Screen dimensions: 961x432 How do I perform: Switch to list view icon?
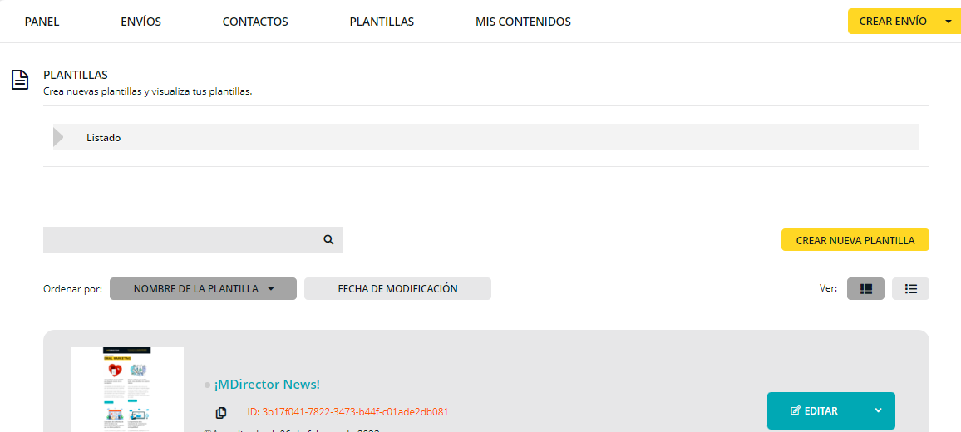click(x=910, y=289)
